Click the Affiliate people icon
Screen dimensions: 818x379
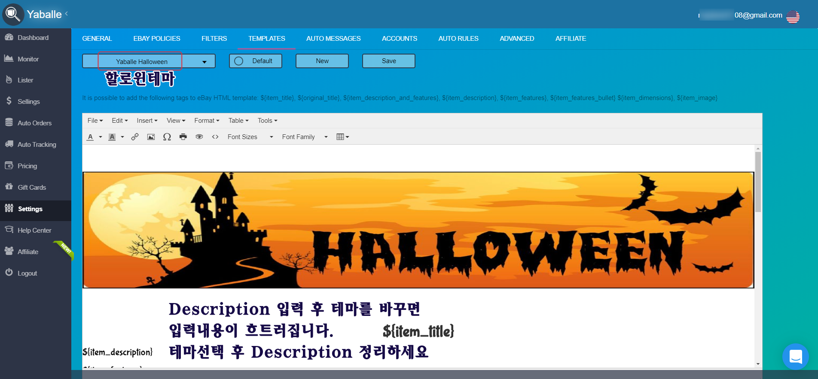(x=9, y=251)
